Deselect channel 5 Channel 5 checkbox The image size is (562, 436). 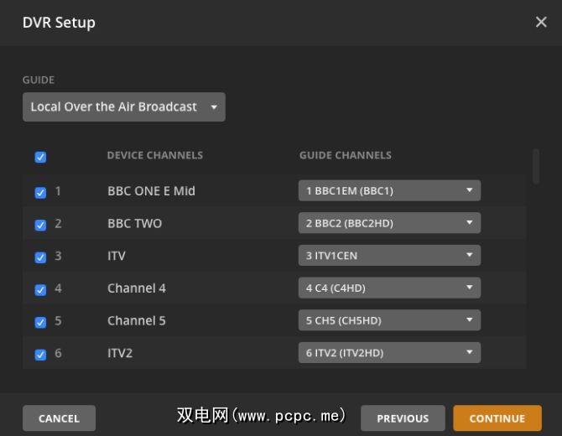[40, 322]
